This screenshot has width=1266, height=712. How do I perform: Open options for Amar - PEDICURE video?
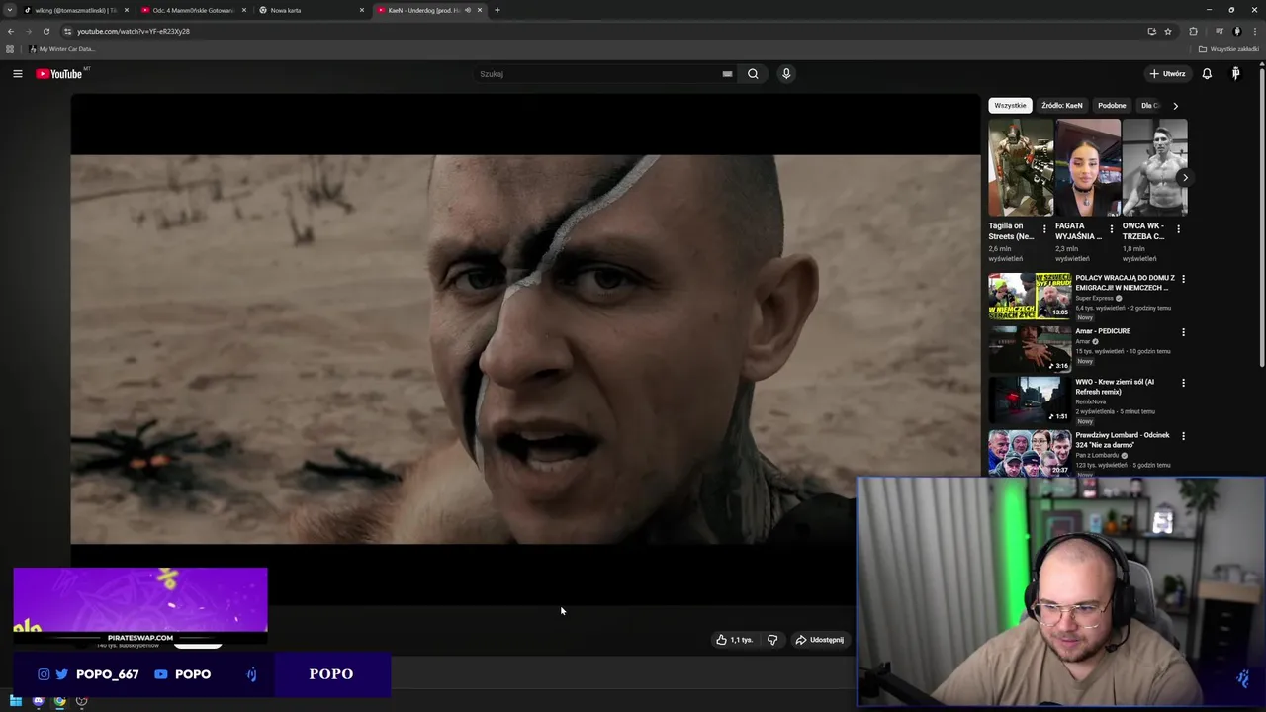tap(1183, 332)
